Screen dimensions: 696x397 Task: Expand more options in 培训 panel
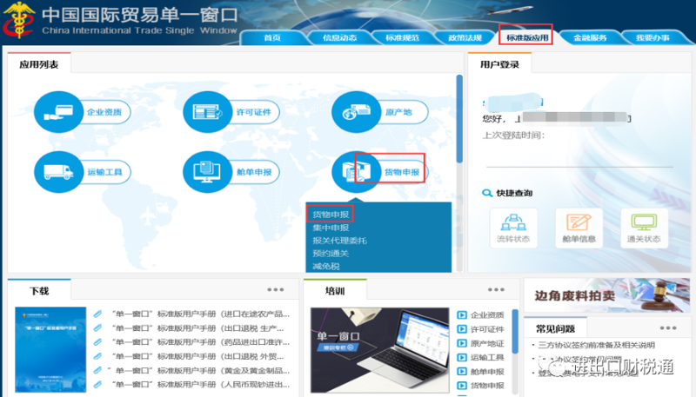click(x=496, y=289)
